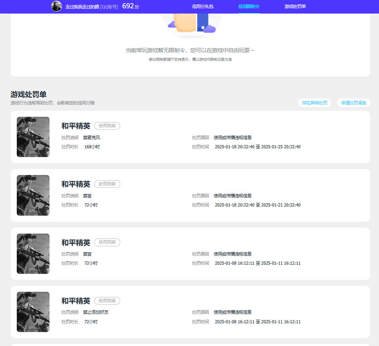379x346 pixels.
Task: Select the 禁止添加好友 penalty description
Action: pyautogui.click(x=96, y=312)
